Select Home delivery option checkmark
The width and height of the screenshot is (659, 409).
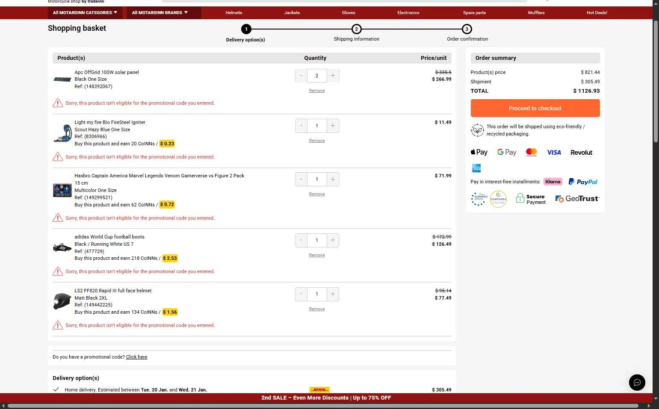coord(56,389)
